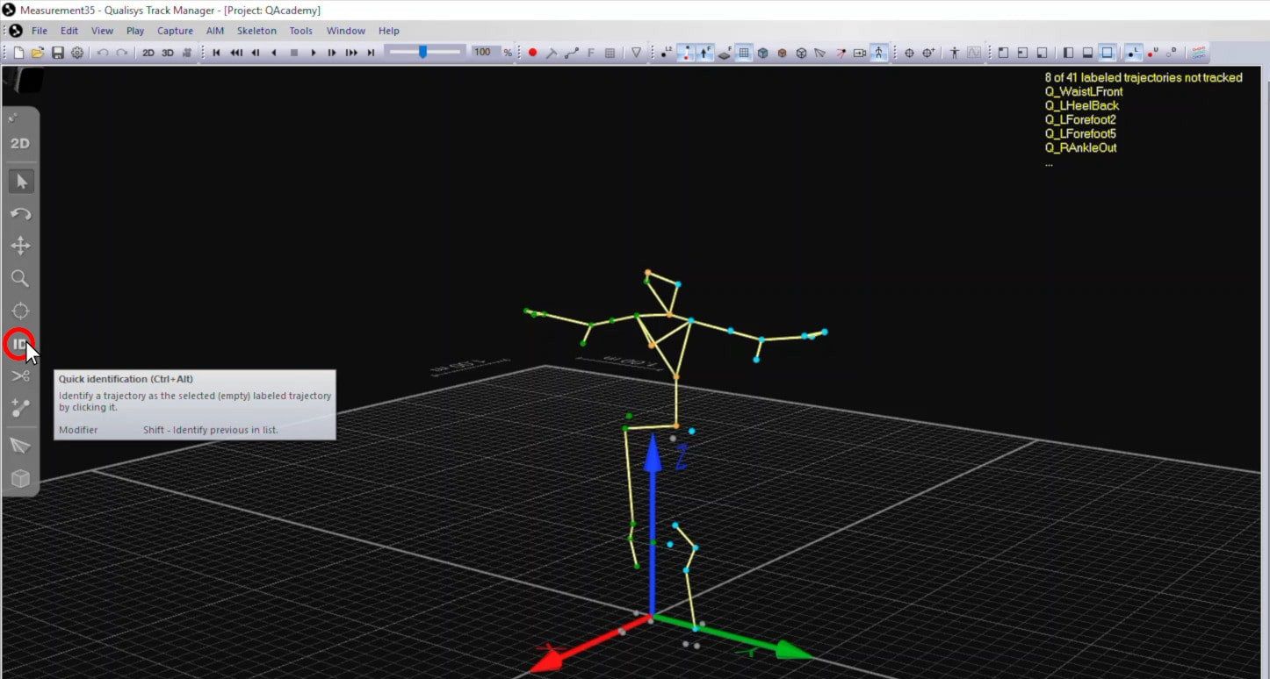Create a new file from the toolbar

click(19, 53)
